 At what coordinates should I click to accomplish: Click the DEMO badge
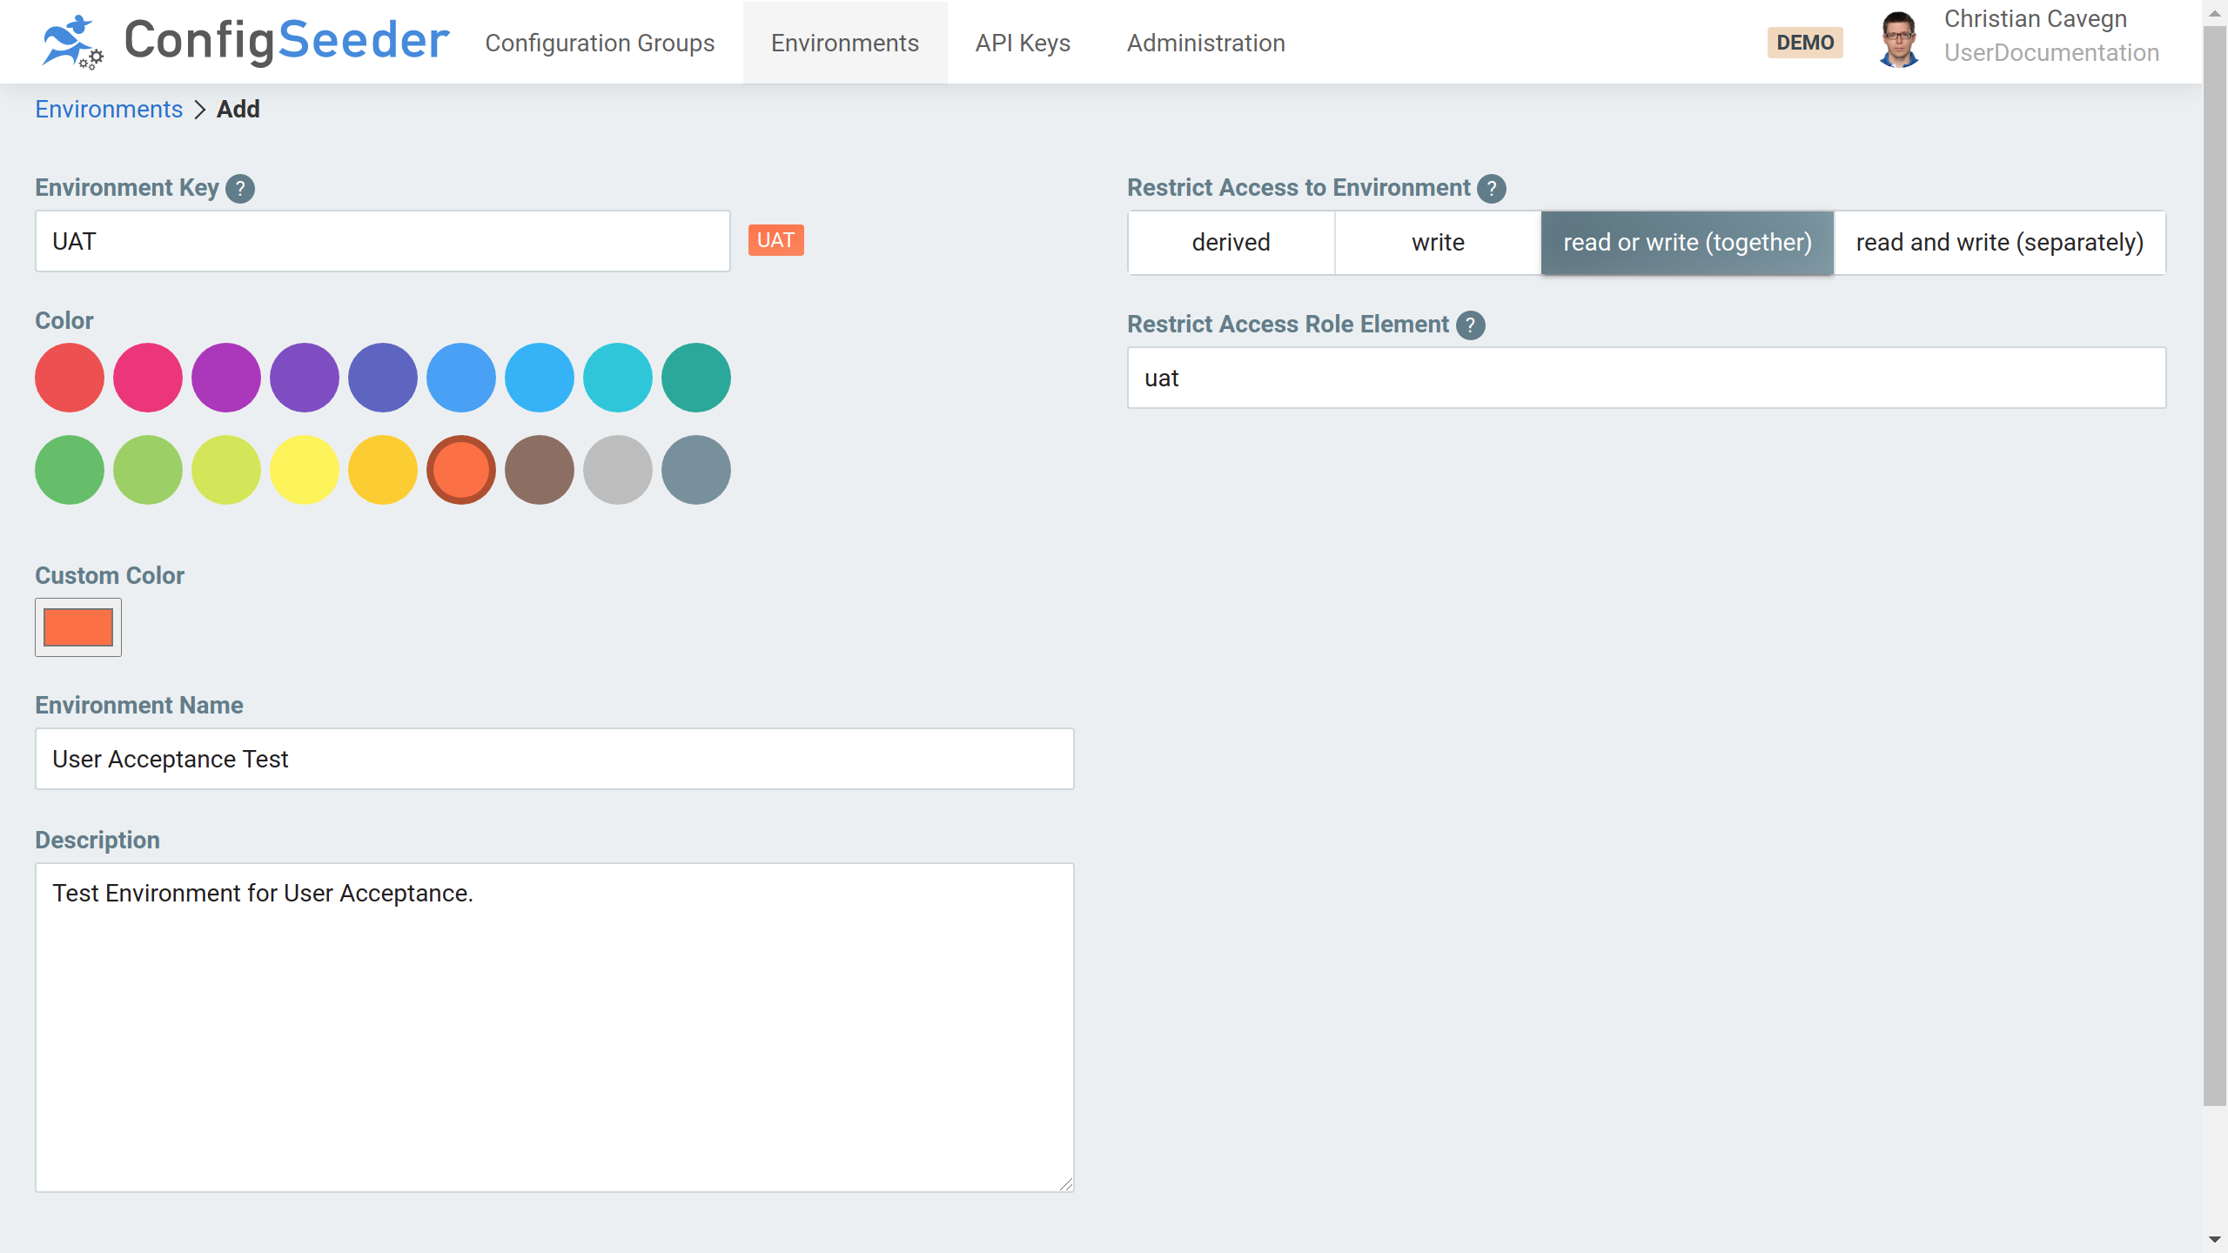point(1804,43)
